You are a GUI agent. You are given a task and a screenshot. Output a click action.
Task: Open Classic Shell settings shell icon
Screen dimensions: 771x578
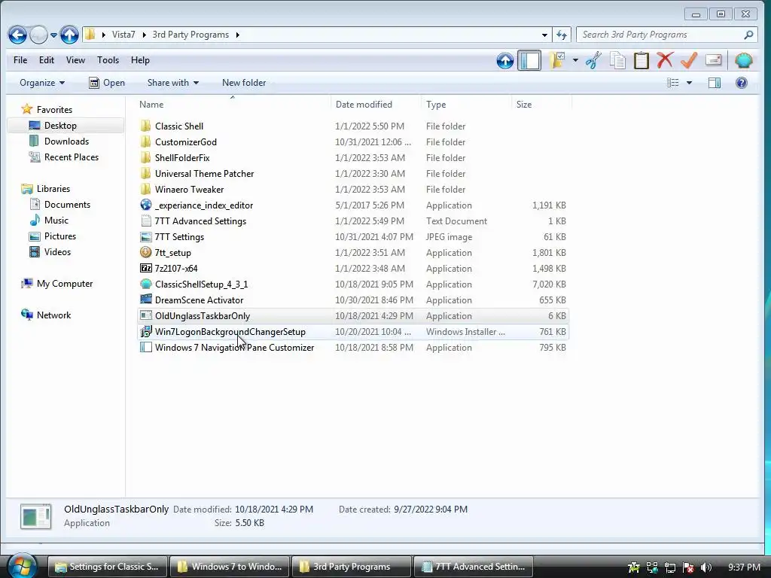coord(744,60)
